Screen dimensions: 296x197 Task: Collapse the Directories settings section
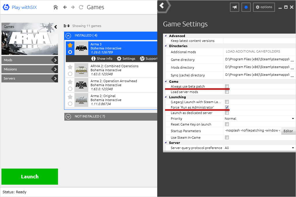click(x=166, y=46)
